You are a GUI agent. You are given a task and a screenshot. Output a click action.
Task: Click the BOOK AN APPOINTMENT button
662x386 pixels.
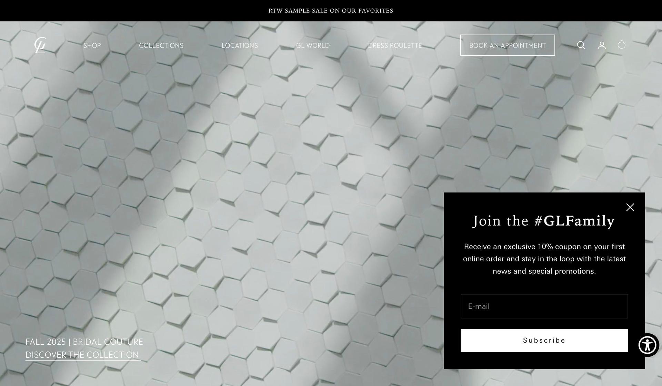[508, 45]
